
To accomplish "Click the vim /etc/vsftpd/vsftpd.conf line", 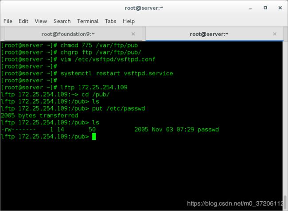I will [78, 59].
